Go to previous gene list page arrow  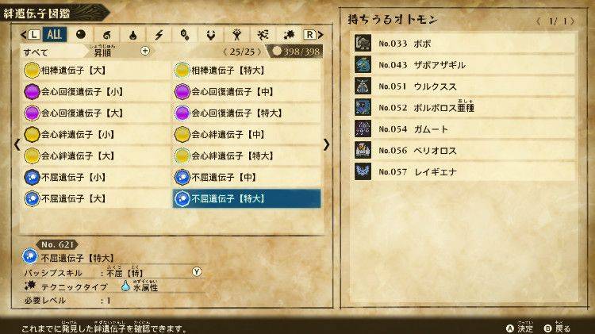point(17,144)
